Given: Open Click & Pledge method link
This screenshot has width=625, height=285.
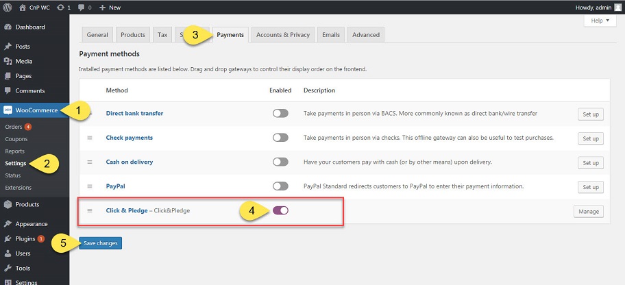Looking at the screenshot, I should tap(127, 210).
